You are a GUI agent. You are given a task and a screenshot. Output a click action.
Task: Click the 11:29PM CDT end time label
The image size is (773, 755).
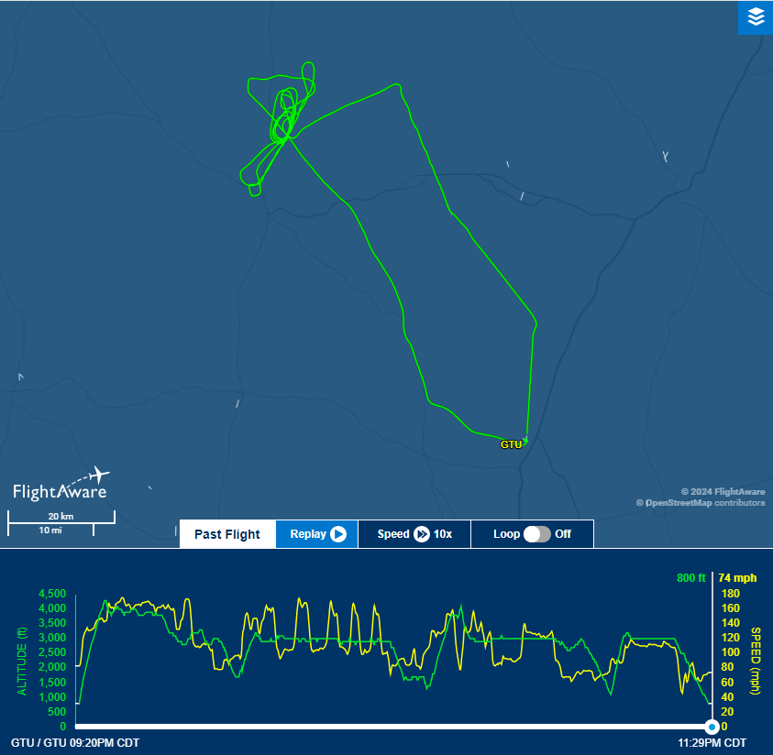tap(711, 742)
